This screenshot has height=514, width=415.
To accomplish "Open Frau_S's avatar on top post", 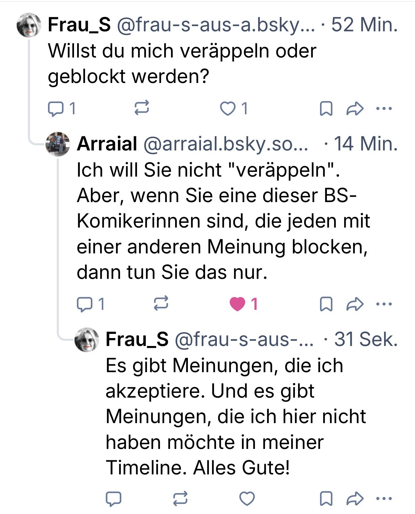I will coord(29,25).
